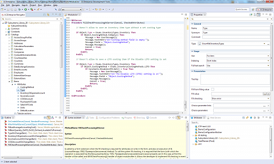Viewport: 274px width, 164px height.
Task: Open the Project menu
Action: tap(33, 5)
